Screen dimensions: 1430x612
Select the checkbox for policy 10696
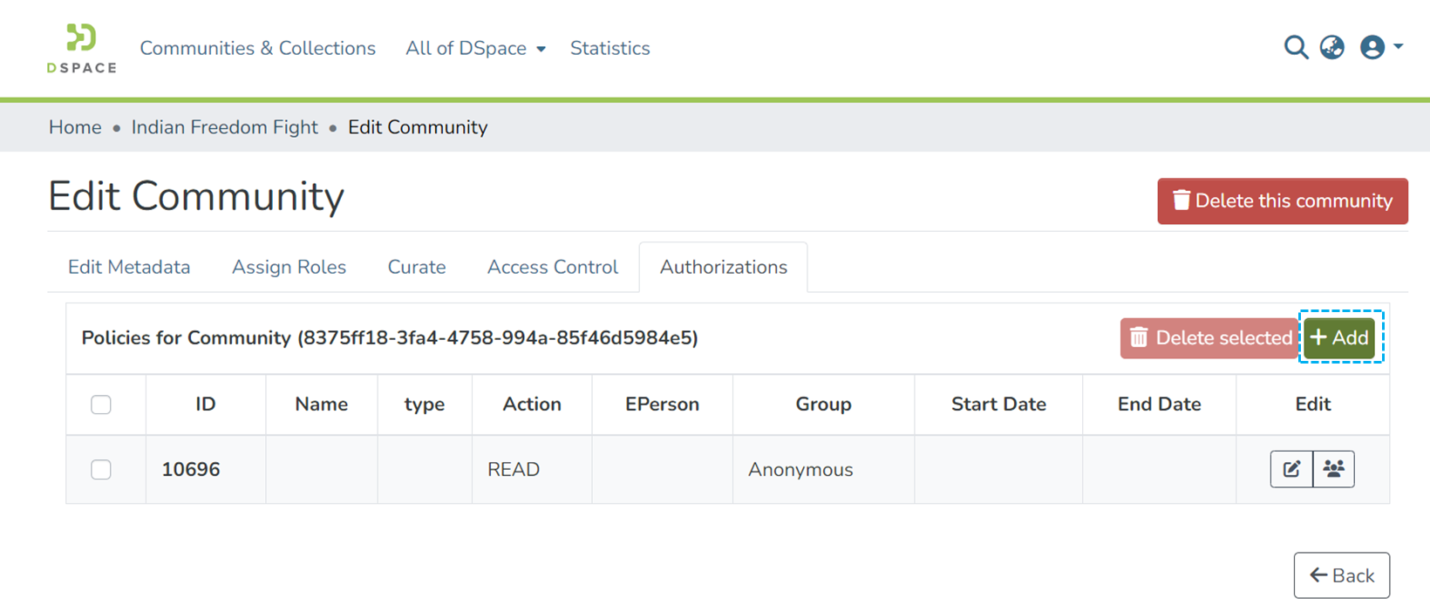(101, 469)
